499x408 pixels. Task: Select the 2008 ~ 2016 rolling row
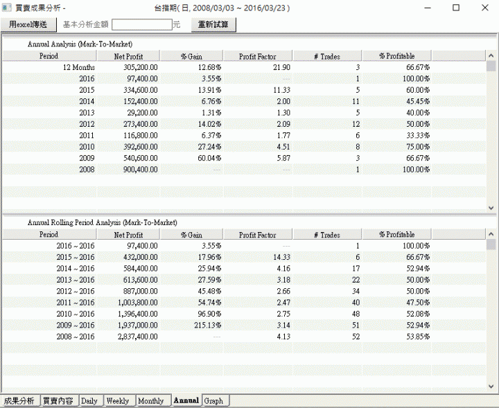pyautogui.click(x=244, y=337)
